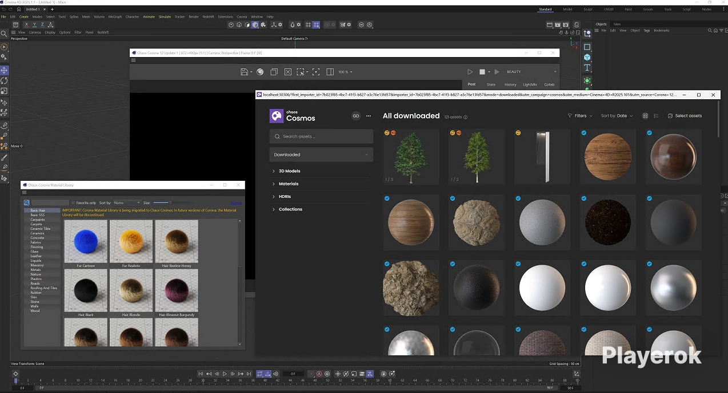Open the Sort by Date dropdown

[617, 116]
